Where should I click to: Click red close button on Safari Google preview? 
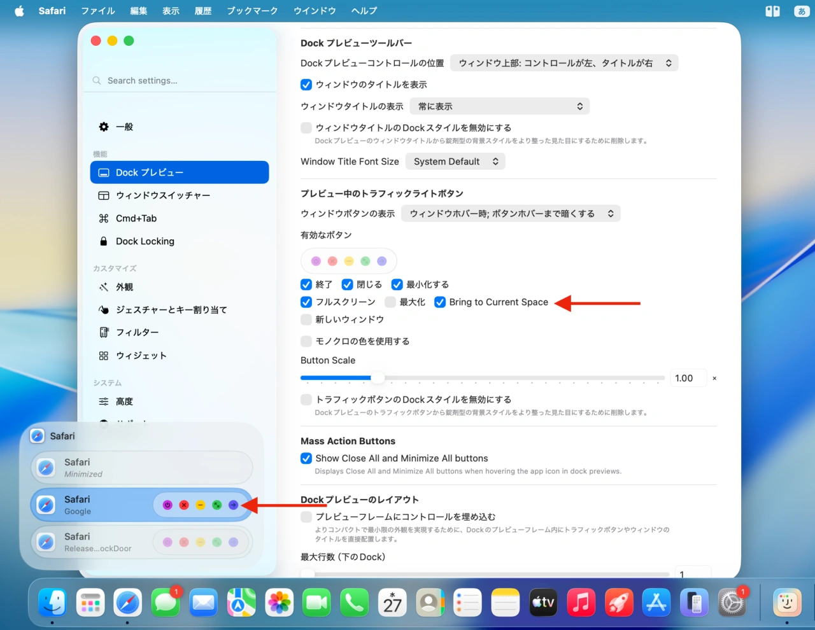click(x=184, y=505)
